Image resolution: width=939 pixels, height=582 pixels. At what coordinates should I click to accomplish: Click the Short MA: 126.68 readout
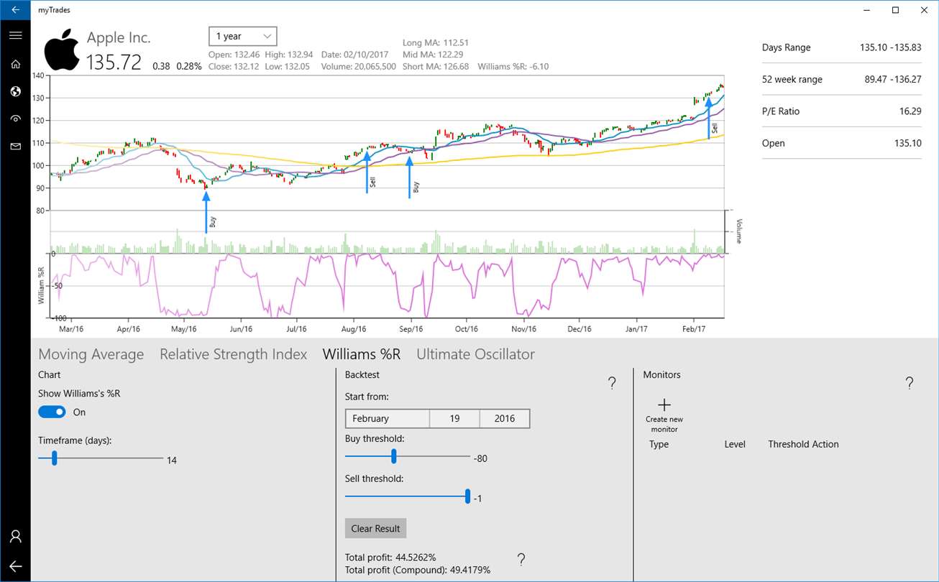pyautogui.click(x=437, y=66)
